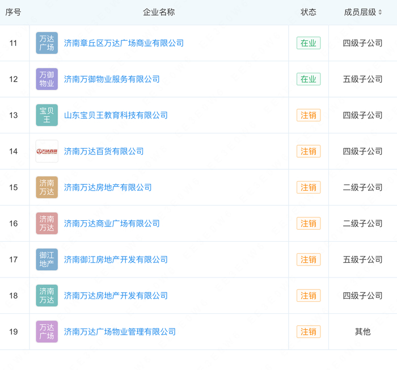Click the 宝贝王 teal logo icon

pos(47,115)
